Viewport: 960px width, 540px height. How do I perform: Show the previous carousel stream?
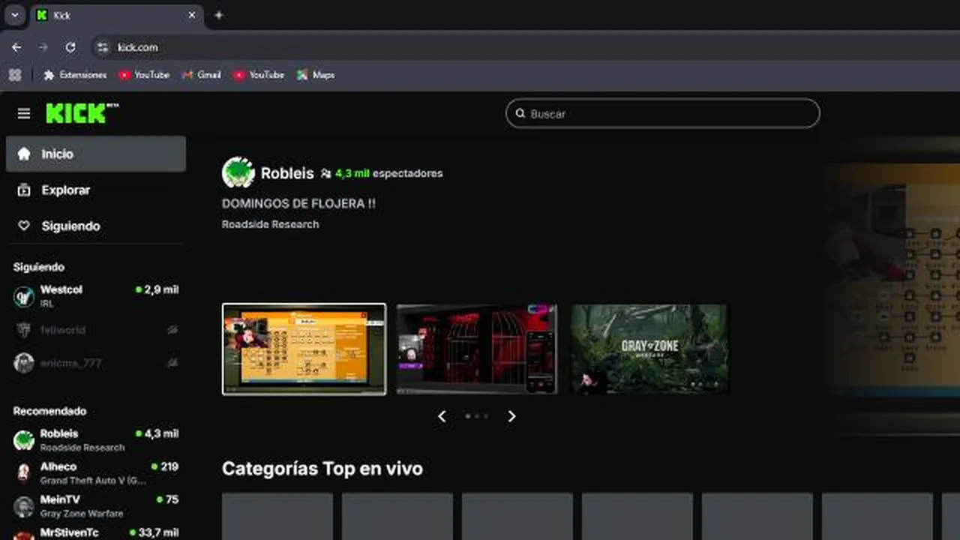tap(442, 416)
